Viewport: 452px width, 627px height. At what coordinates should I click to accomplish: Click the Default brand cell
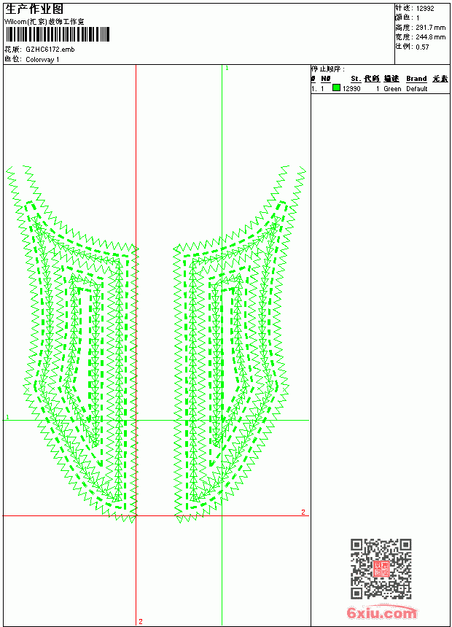417,89
